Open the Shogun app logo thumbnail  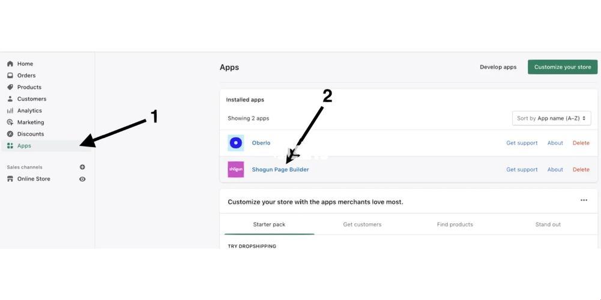[x=236, y=169]
